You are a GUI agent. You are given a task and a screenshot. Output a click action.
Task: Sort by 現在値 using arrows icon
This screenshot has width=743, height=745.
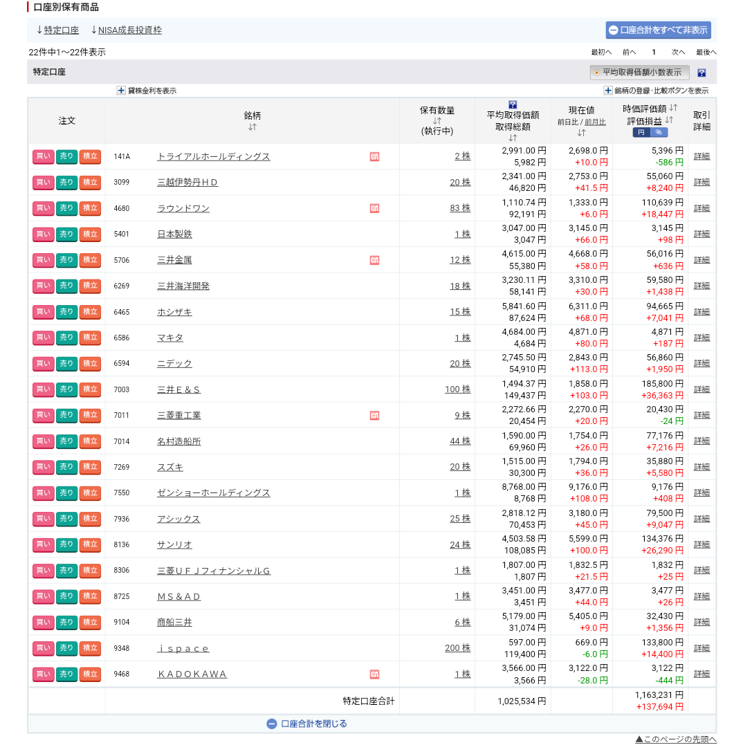[582, 133]
